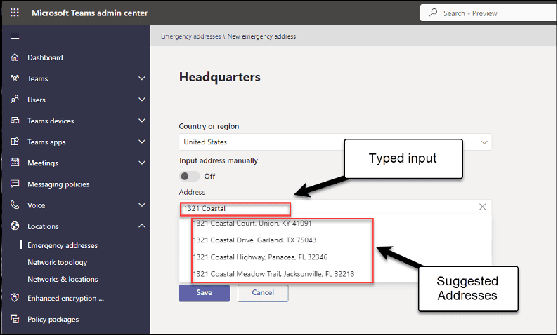
Task: Select Emergency addresses in Locations
Action: point(63,245)
